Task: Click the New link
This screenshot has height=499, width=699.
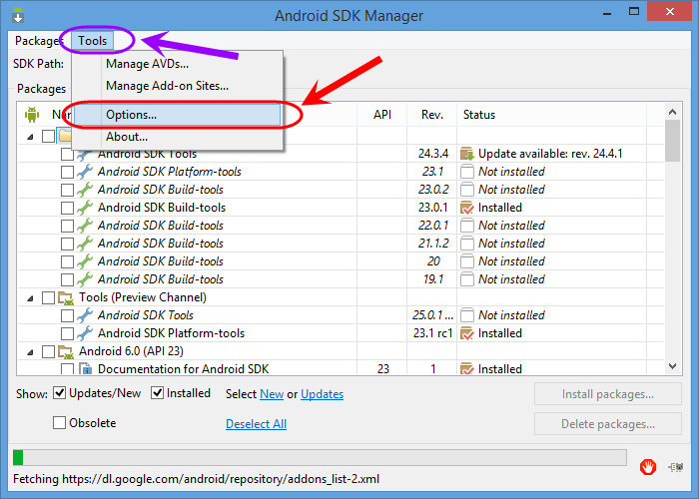Action: (272, 394)
